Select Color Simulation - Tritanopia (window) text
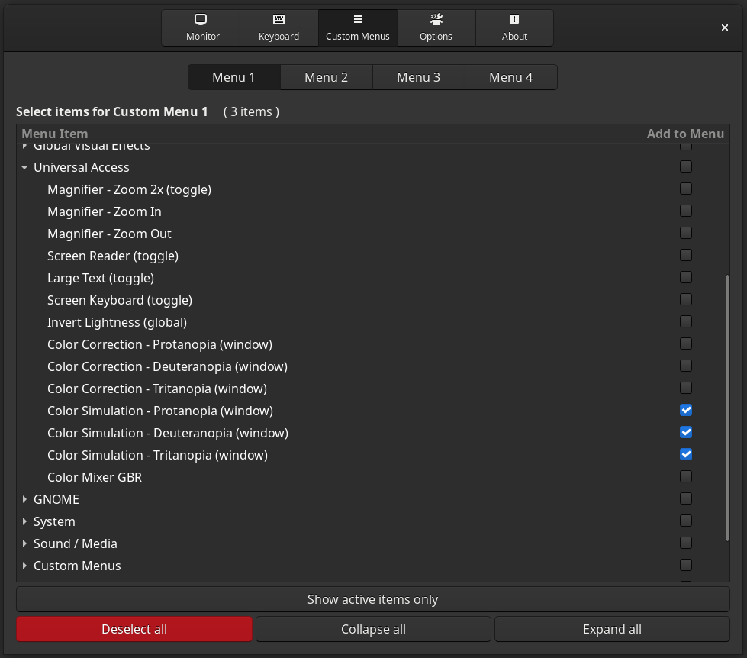 click(x=158, y=455)
